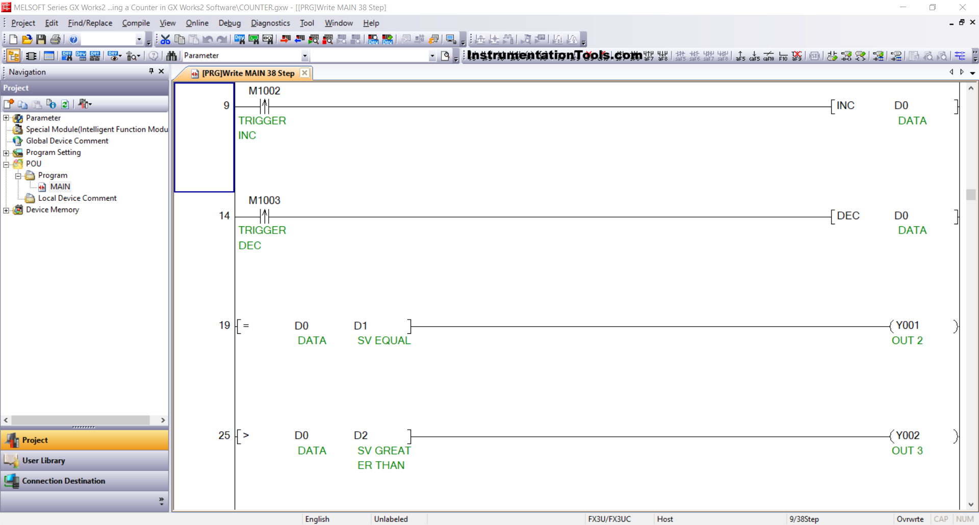This screenshot has height=525, width=979.
Task: Pin the Navigation panel with pushpin icon
Action: [151, 71]
